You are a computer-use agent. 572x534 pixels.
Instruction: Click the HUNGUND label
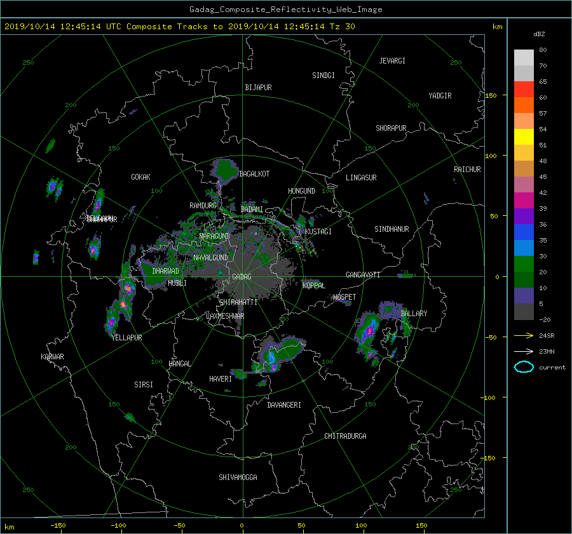[x=301, y=191]
